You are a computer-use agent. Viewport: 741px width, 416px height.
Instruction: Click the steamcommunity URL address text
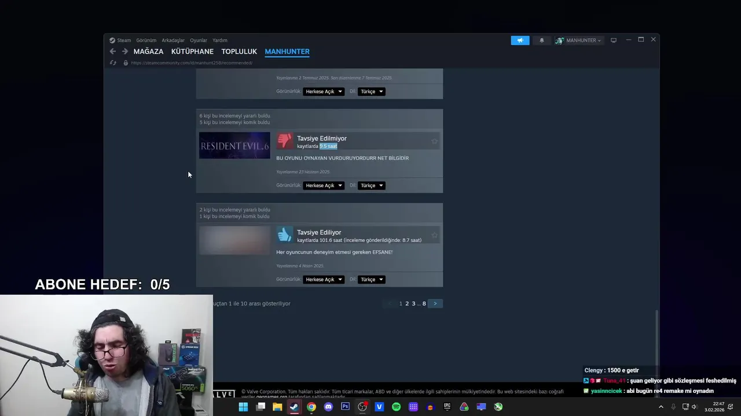(192, 63)
